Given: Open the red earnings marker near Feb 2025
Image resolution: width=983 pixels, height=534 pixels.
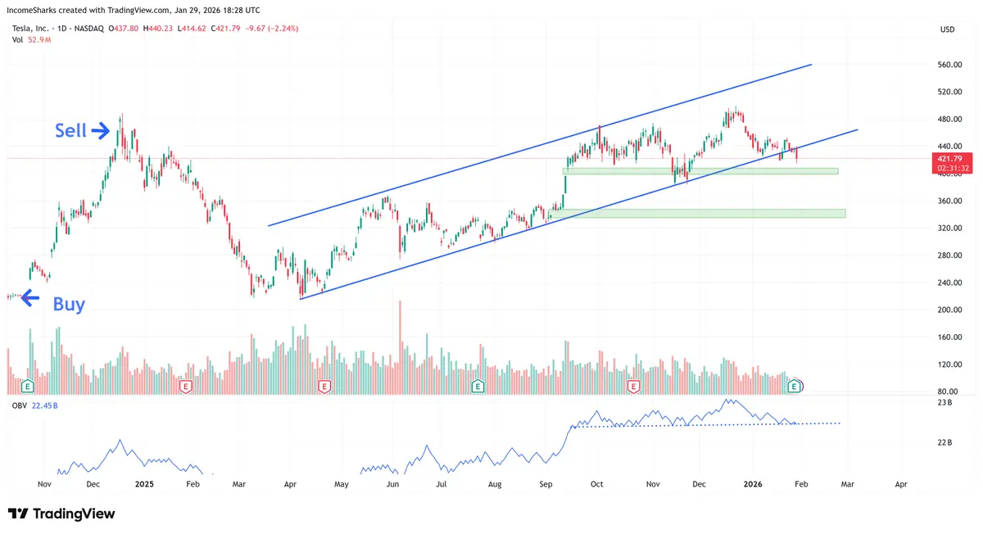Looking at the screenshot, I should click(186, 385).
